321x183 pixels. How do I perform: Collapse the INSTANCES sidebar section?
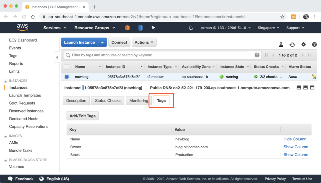tap(6, 81)
